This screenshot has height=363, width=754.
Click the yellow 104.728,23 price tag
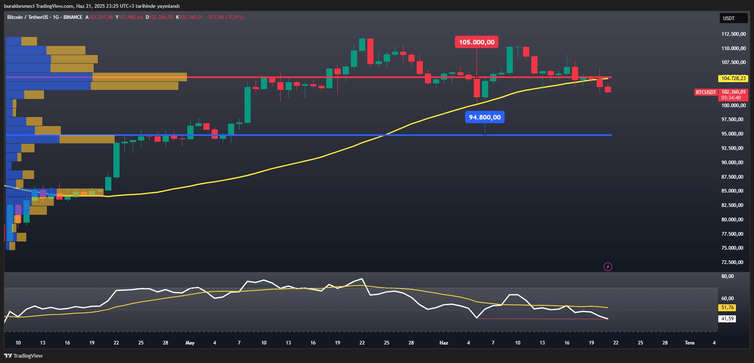pyautogui.click(x=733, y=78)
